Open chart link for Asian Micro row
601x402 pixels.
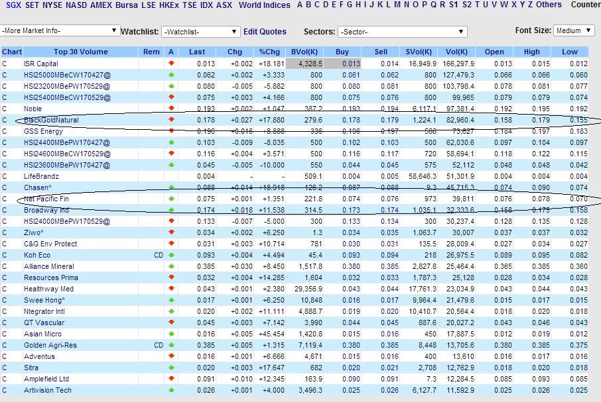(4, 334)
